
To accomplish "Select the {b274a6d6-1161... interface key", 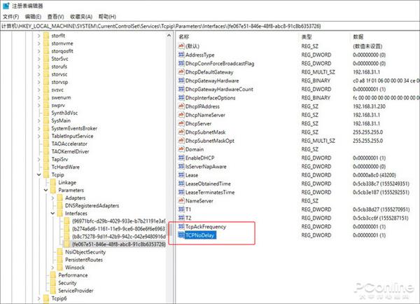I will 118,229.
